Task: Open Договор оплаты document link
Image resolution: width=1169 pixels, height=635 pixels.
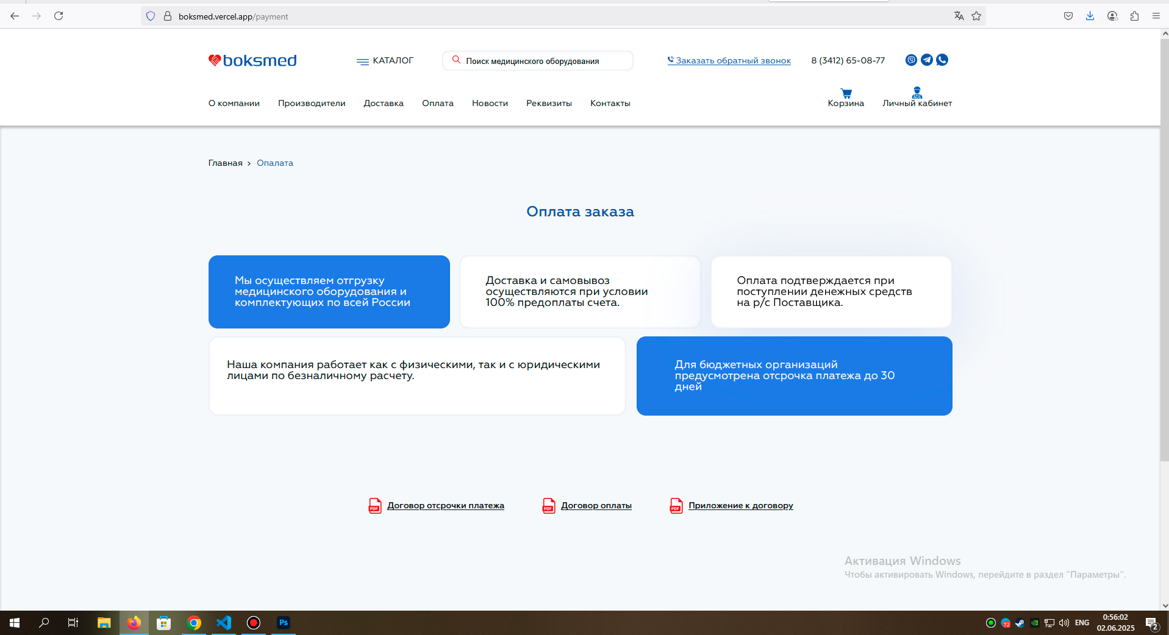Action: pyautogui.click(x=596, y=505)
